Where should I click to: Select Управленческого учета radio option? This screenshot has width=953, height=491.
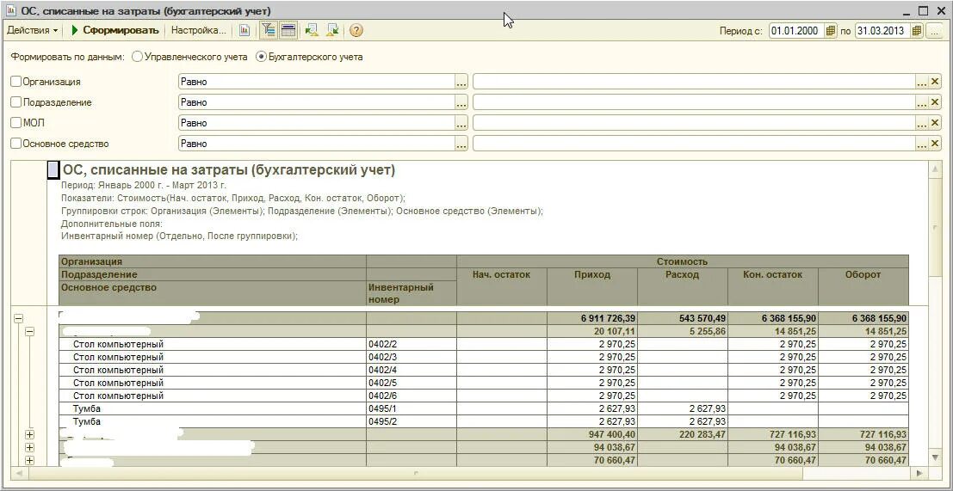pyautogui.click(x=138, y=57)
